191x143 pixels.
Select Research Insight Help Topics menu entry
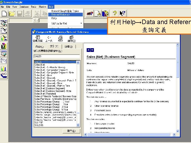pyautogui.click(x=65, y=11)
